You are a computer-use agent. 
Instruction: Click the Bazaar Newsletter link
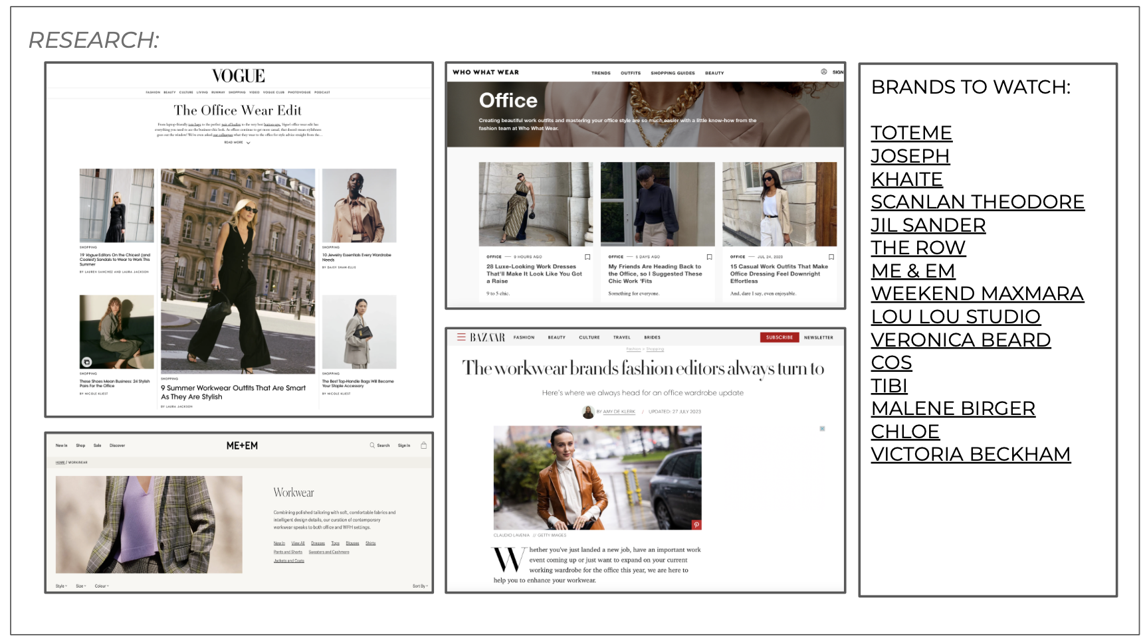tap(818, 337)
